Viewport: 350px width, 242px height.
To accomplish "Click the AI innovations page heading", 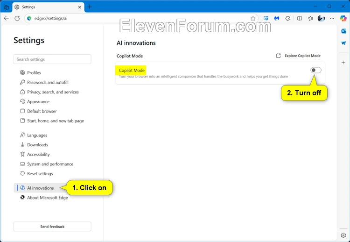I will pyautogui.click(x=136, y=43).
